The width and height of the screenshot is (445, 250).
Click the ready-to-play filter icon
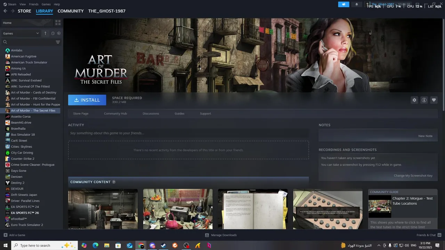(59, 33)
